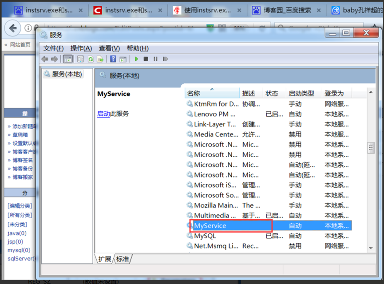Viewport: 384px width, 284px height.
Task: Open mysql(0) category link
Action: click(19, 250)
